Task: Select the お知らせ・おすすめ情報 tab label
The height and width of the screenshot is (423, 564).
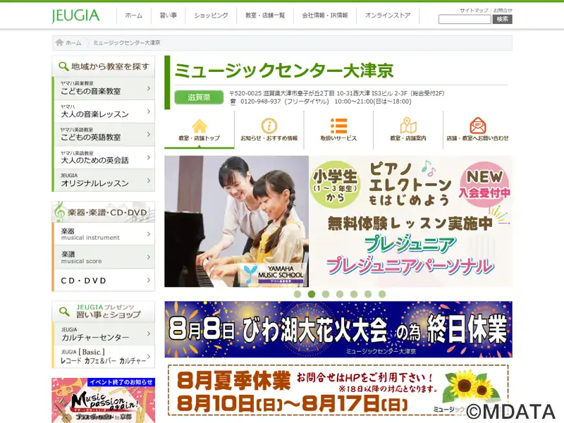Action: coord(269,138)
